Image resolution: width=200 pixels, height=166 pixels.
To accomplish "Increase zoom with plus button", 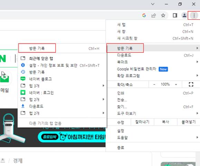I will 176,84.
